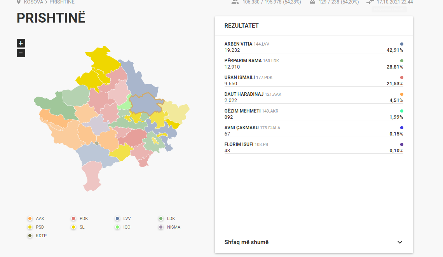The image size is (443, 257).
Task: Click the ARBEN VITIA candidate name
Action: 238,44
